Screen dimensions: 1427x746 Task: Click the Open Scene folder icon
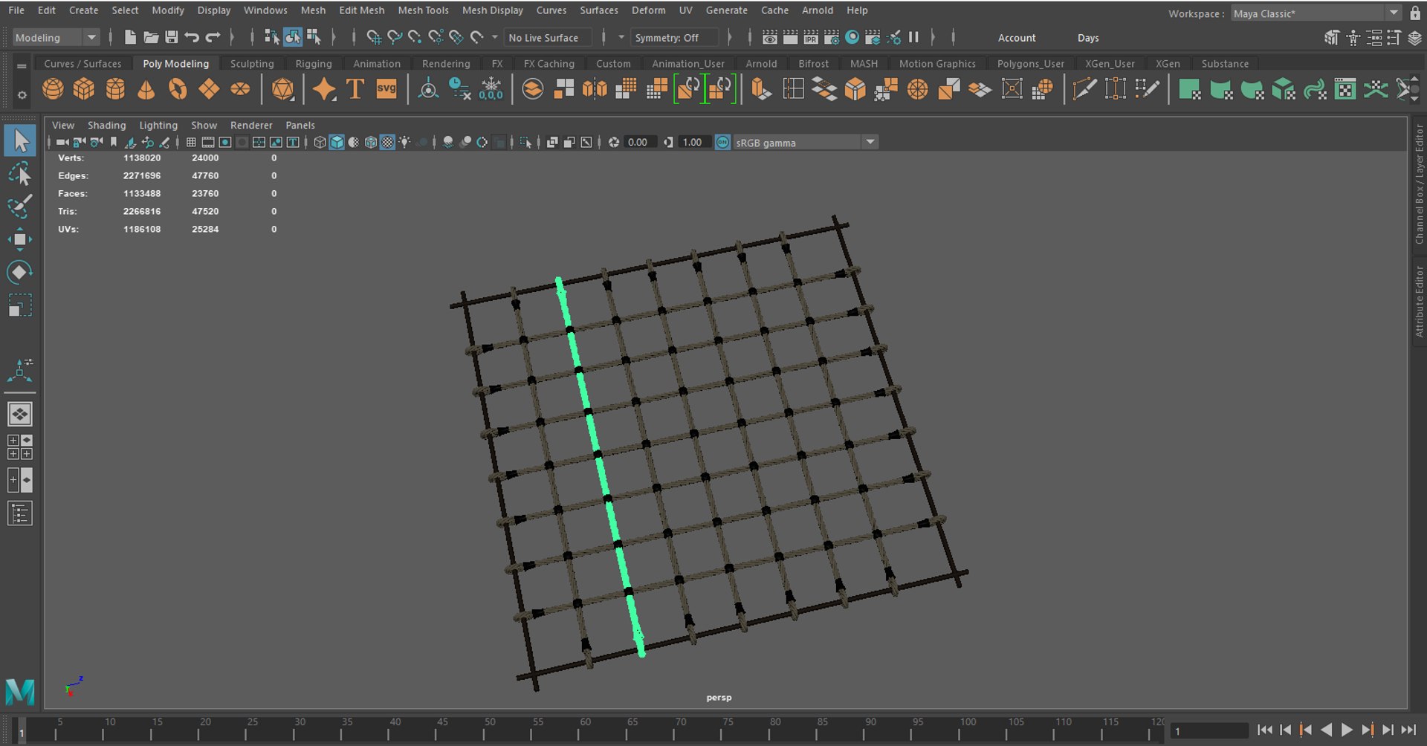tap(151, 37)
